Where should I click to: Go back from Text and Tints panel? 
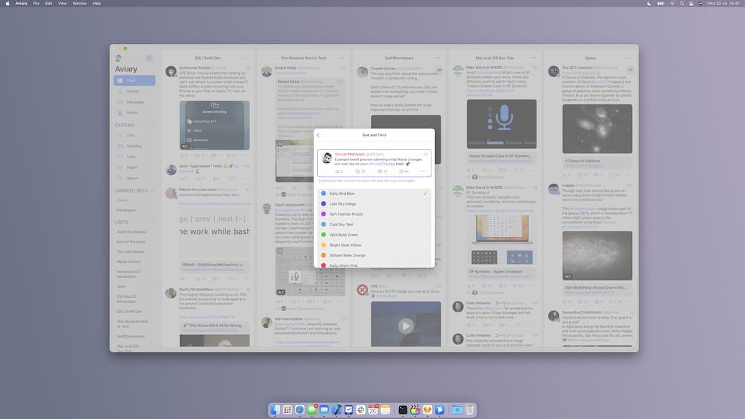(x=318, y=135)
